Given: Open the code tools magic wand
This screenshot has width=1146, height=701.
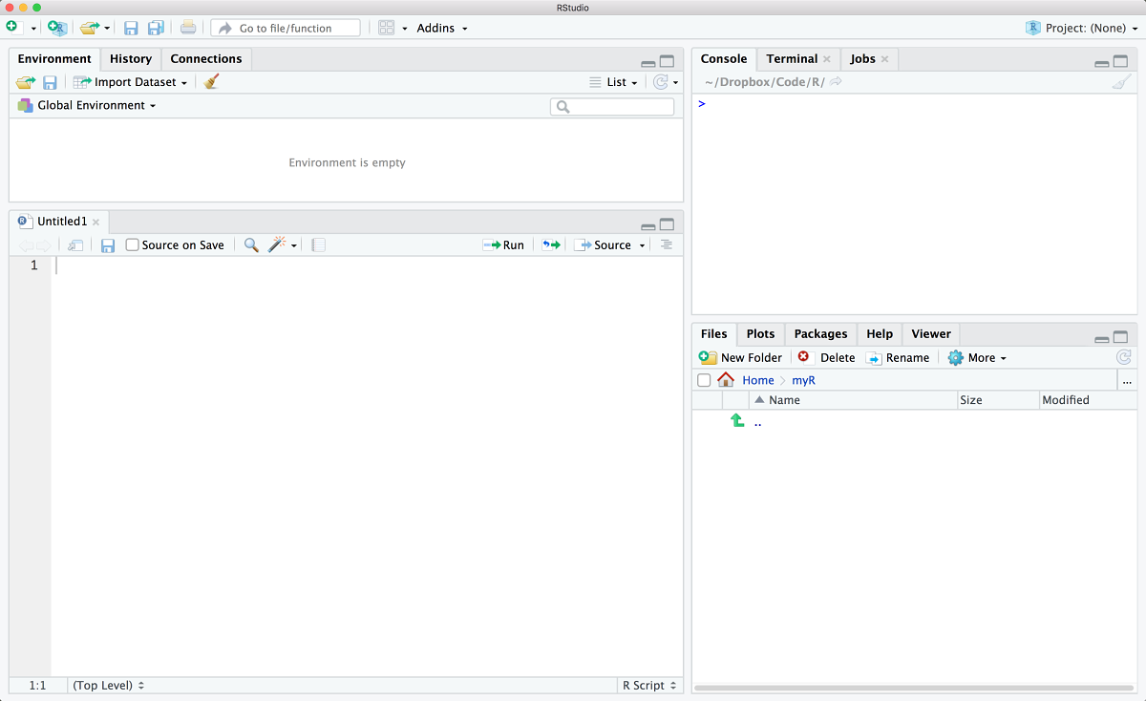Looking at the screenshot, I should [278, 245].
